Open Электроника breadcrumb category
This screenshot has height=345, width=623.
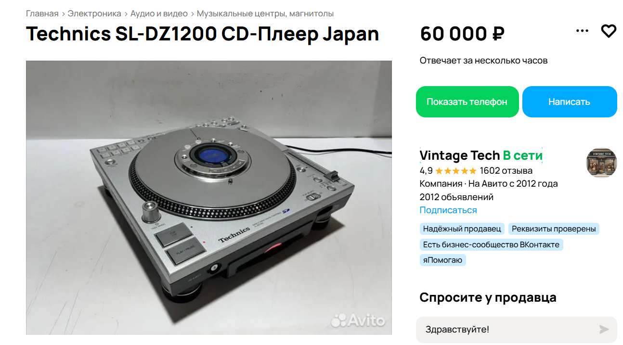click(94, 13)
